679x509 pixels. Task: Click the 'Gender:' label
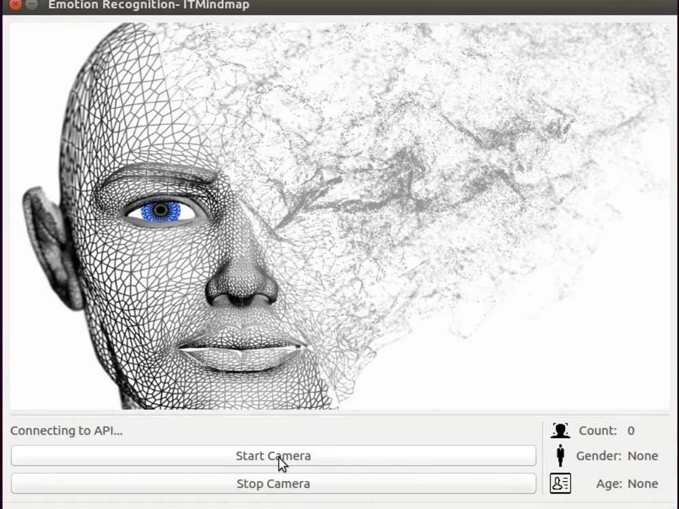[x=598, y=456]
